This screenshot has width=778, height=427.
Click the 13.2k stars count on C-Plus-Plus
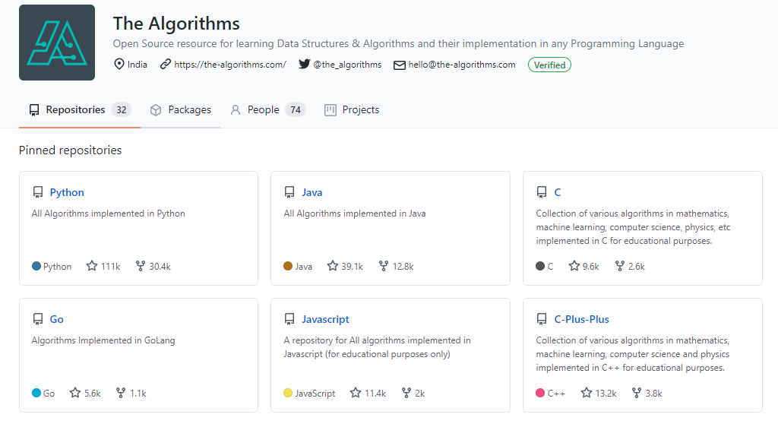tap(606, 394)
